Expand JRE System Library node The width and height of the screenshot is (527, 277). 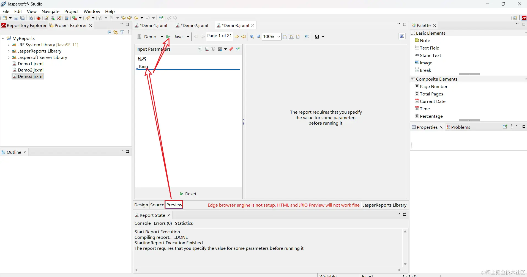click(x=9, y=45)
